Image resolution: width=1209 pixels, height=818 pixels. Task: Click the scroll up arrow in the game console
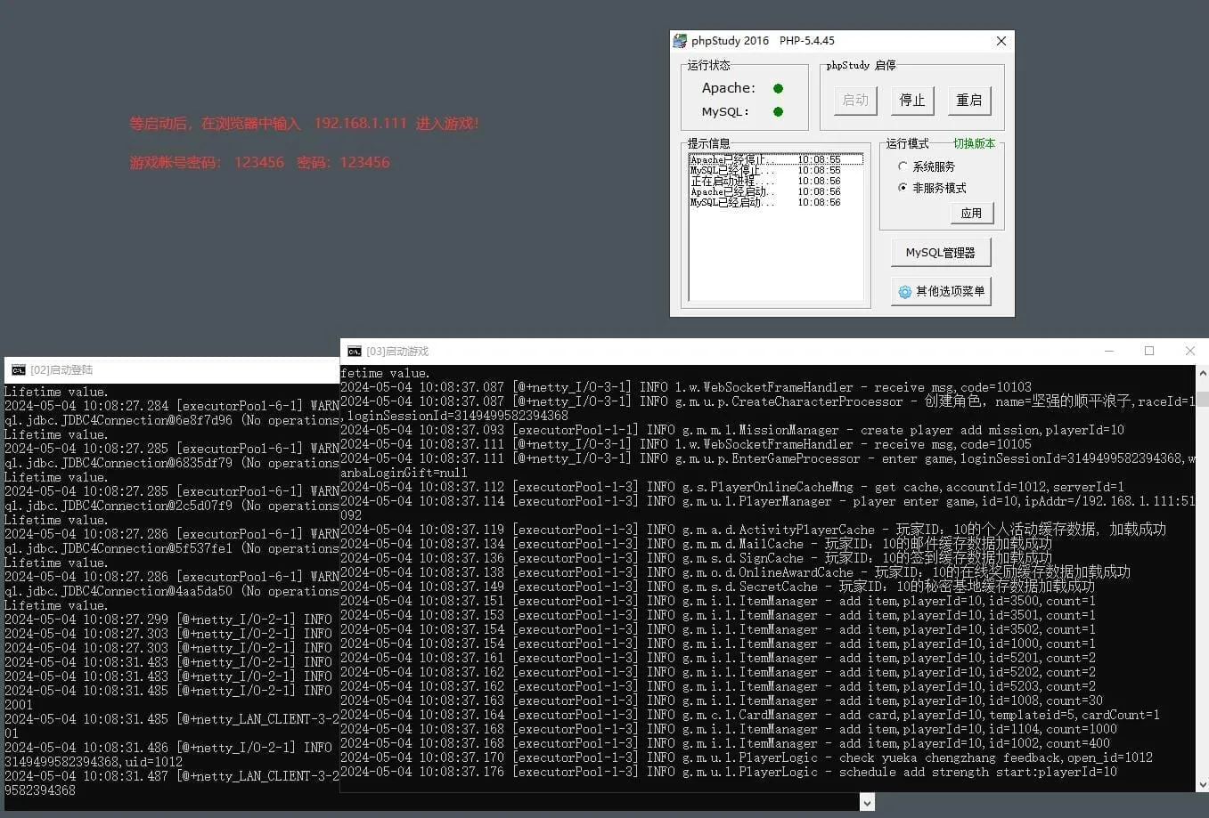click(x=1202, y=375)
